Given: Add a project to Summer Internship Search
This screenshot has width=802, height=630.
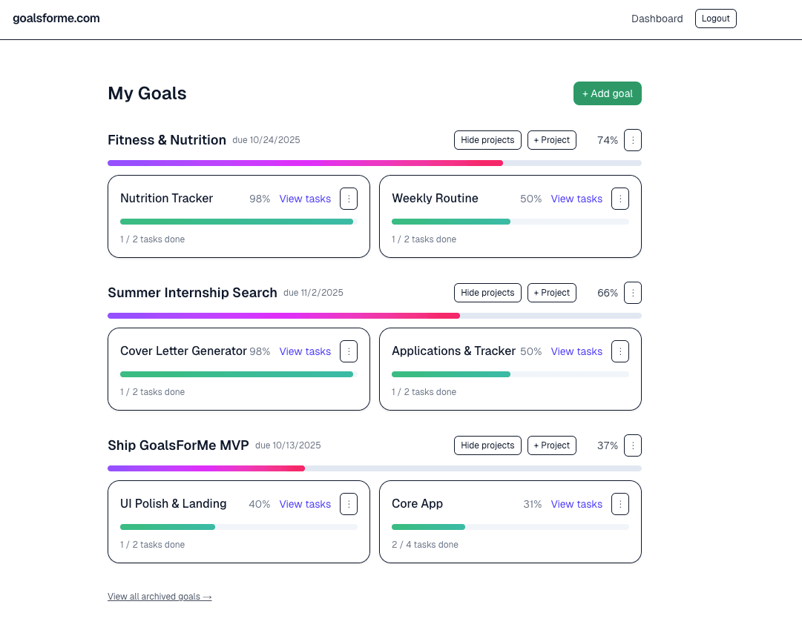Looking at the screenshot, I should click(x=551, y=293).
